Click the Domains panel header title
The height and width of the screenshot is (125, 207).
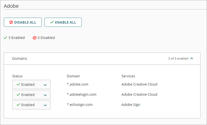[x=20, y=58]
